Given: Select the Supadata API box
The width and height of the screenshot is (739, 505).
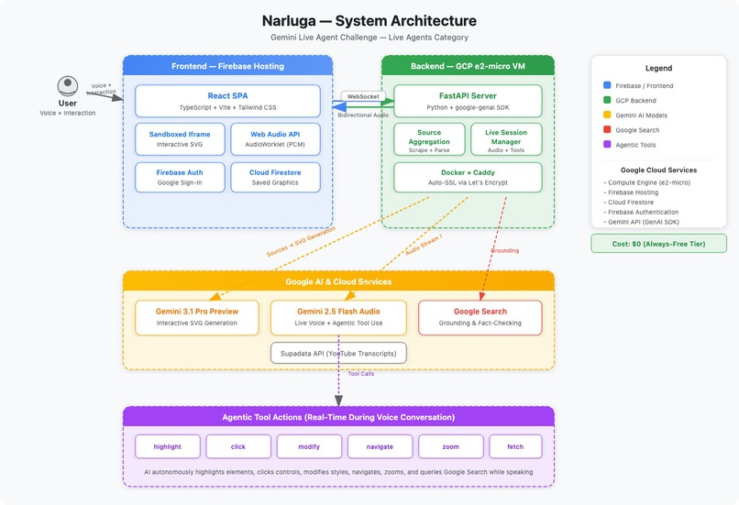Looking at the screenshot, I should (x=338, y=353).
